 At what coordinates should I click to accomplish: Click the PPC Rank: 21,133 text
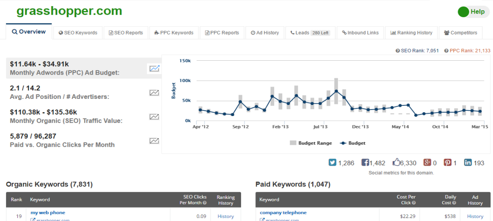click(x=470, y=51)
